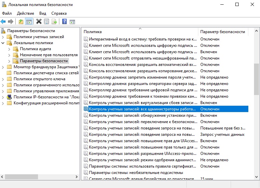Sort by Параметр безопасности column header
The image size is (260, 188).
[223, 31]
